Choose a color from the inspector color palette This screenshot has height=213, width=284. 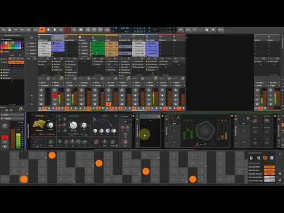coord(11,46)
